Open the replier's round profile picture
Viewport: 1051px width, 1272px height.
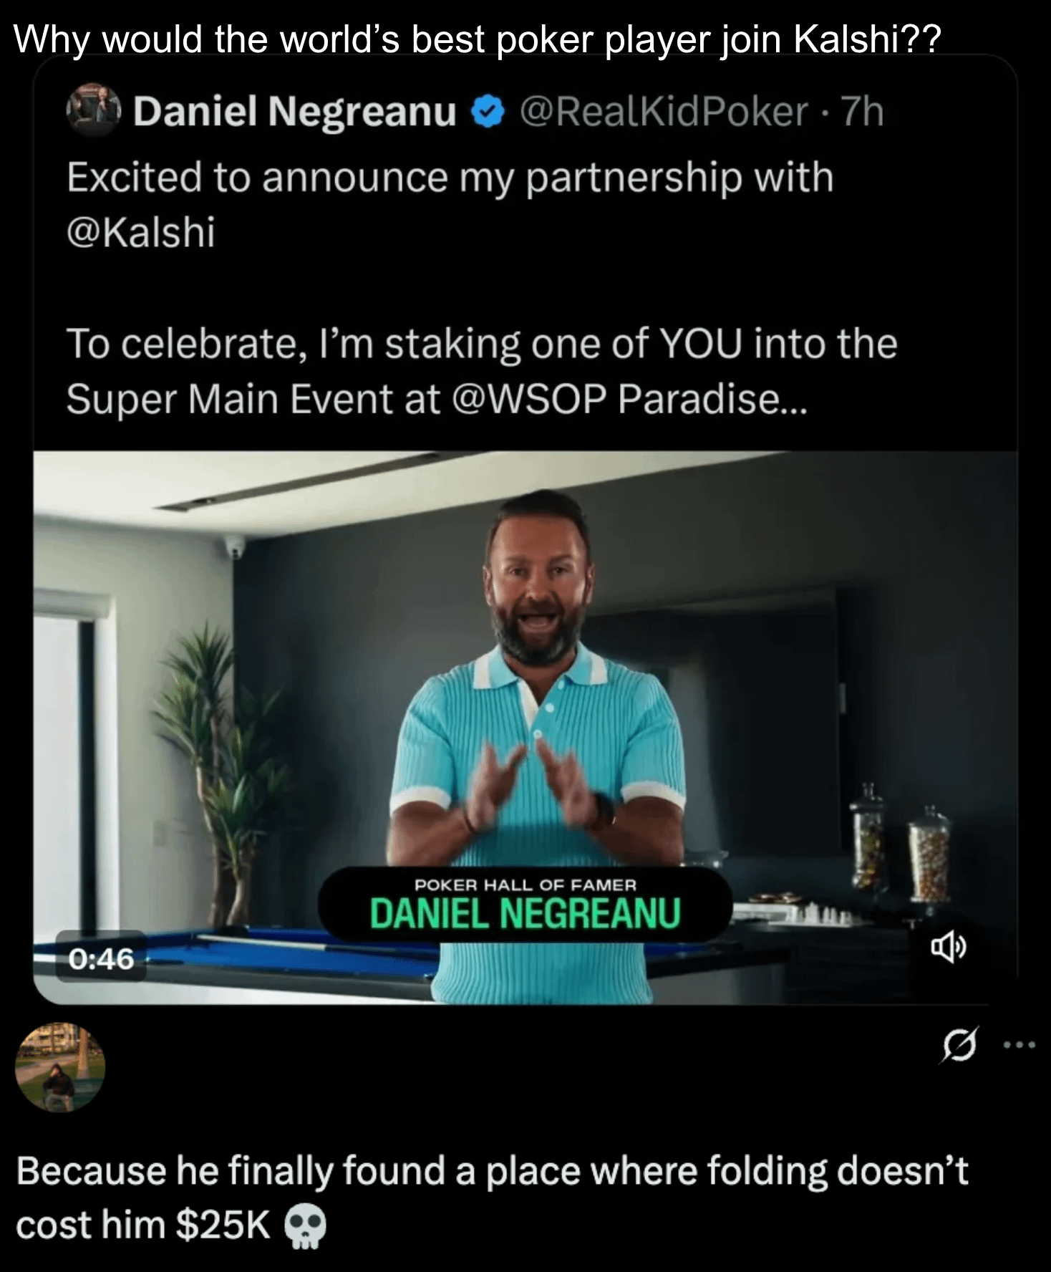(60, 1067)
